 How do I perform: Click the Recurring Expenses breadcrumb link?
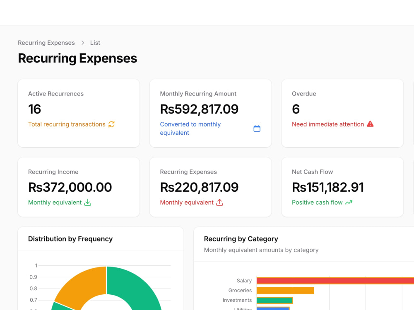point(46,43)
